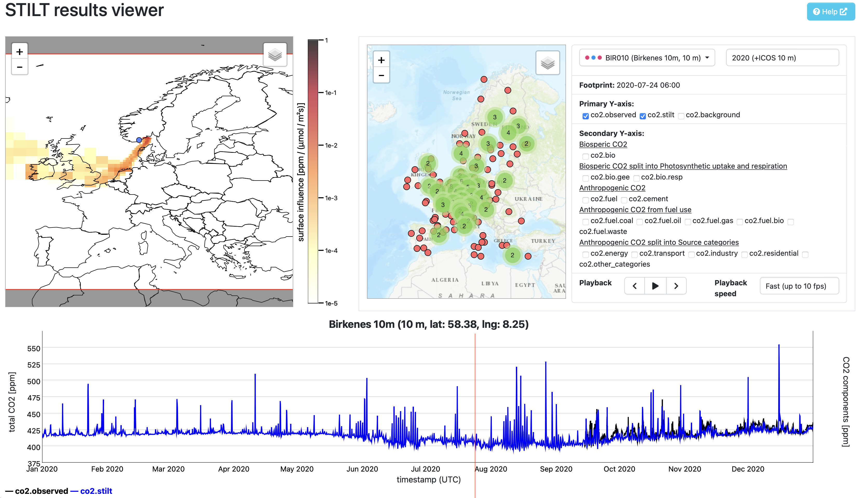
Task: Step to the previous footprint
Action: point(634,286)
